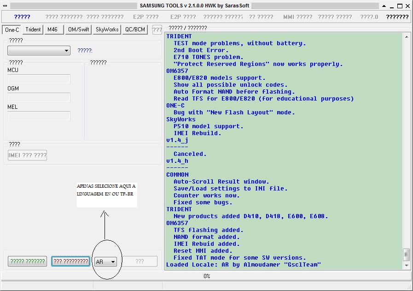413x291 pixels.
Task: Click log line "E800/E820 models support."
Action: 220,78
